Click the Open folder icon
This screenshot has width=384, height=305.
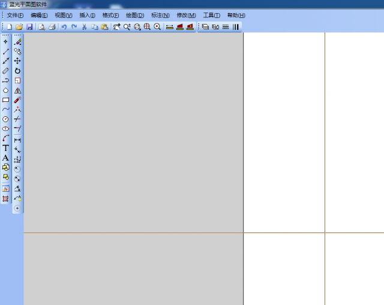tap(19, 27)
